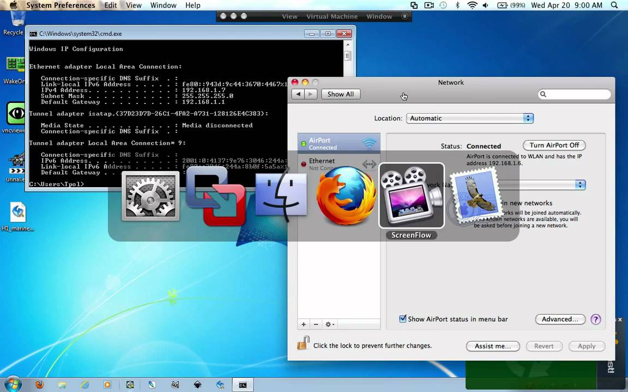
Task: Click the Apply button
Action: 587,346
